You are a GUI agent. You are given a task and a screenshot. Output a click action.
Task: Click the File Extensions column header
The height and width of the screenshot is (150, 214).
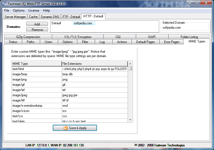[x=94, y=64]
